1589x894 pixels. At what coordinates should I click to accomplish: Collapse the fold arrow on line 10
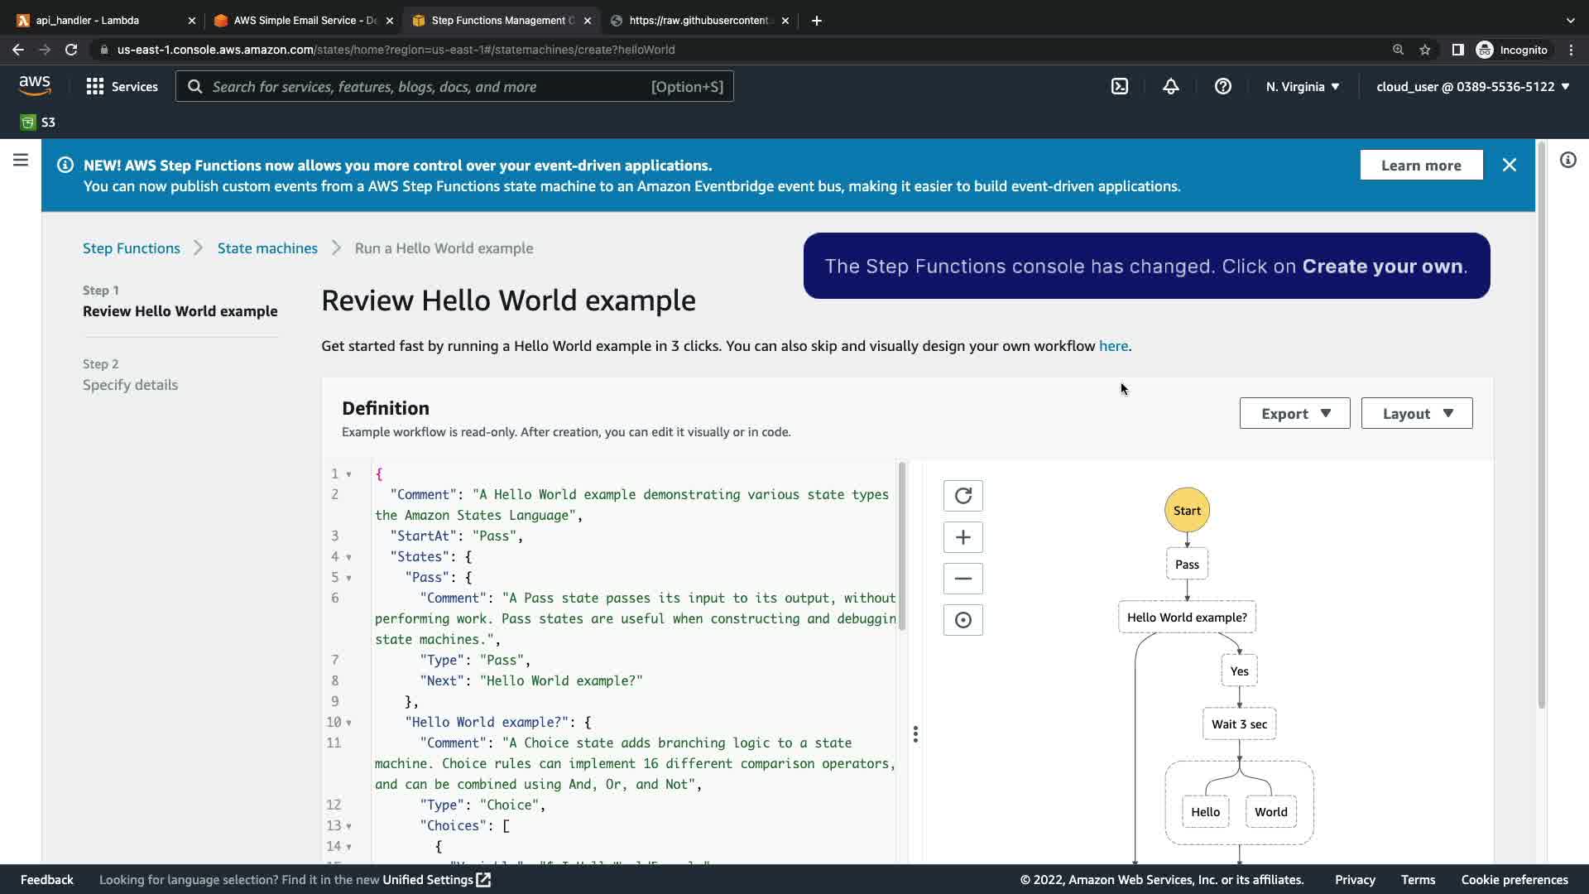click(x=348, y=723)
